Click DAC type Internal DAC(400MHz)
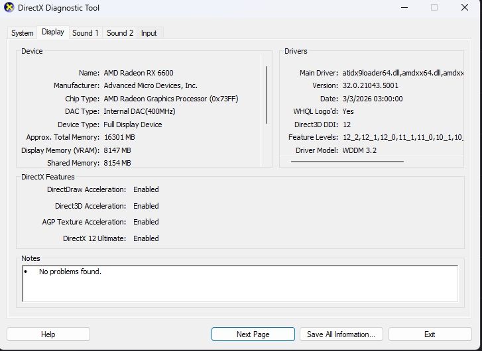 click(139, 111)
